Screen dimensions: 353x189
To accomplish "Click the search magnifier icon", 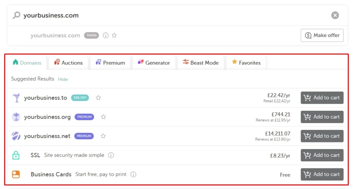I will (x=17, y=15).
